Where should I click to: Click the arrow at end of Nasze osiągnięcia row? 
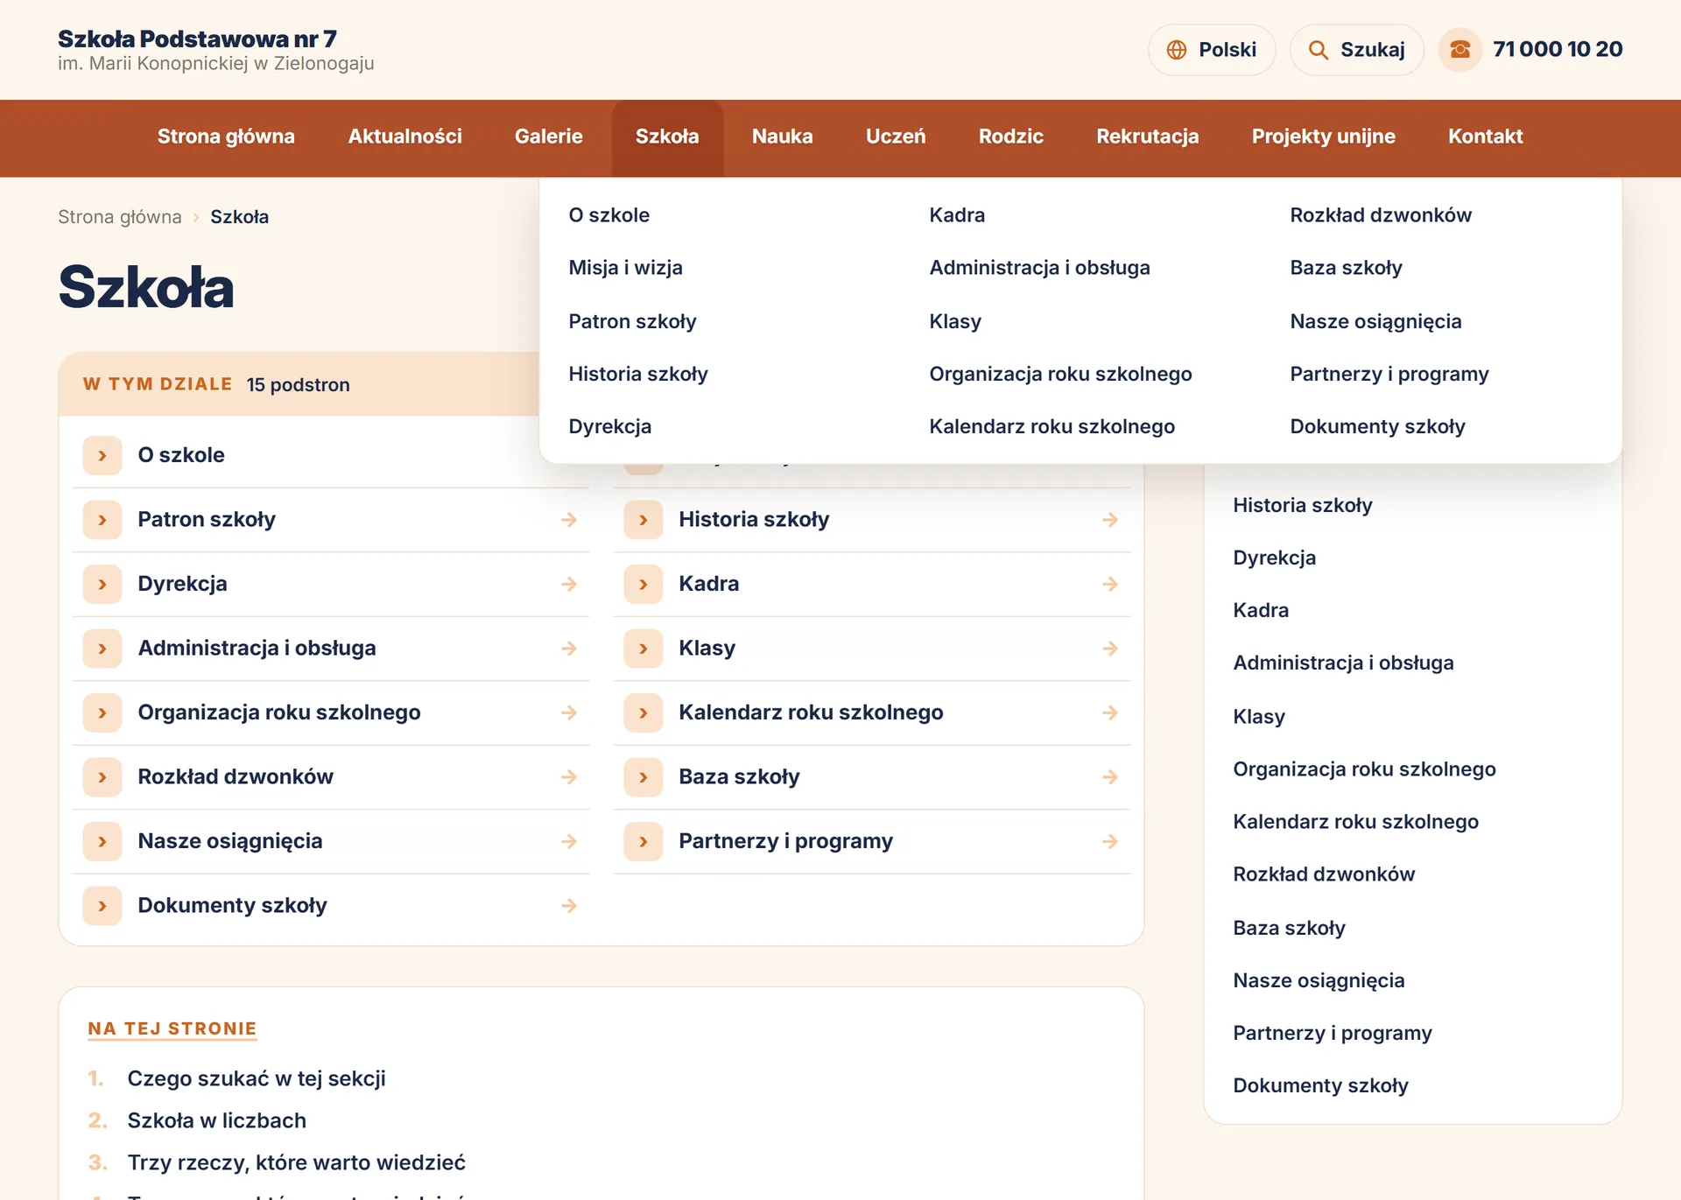coord(569,841)
